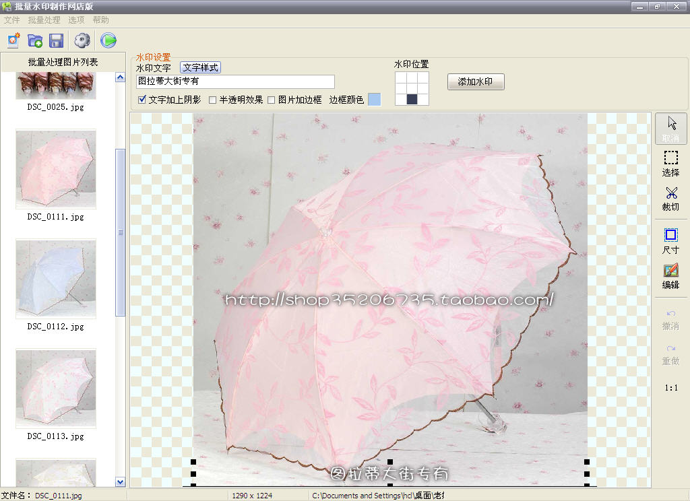690x501 pixels.
Task: Click the image list scrollbar thumb
Action: pyautogui.click(x=120, y=232)
